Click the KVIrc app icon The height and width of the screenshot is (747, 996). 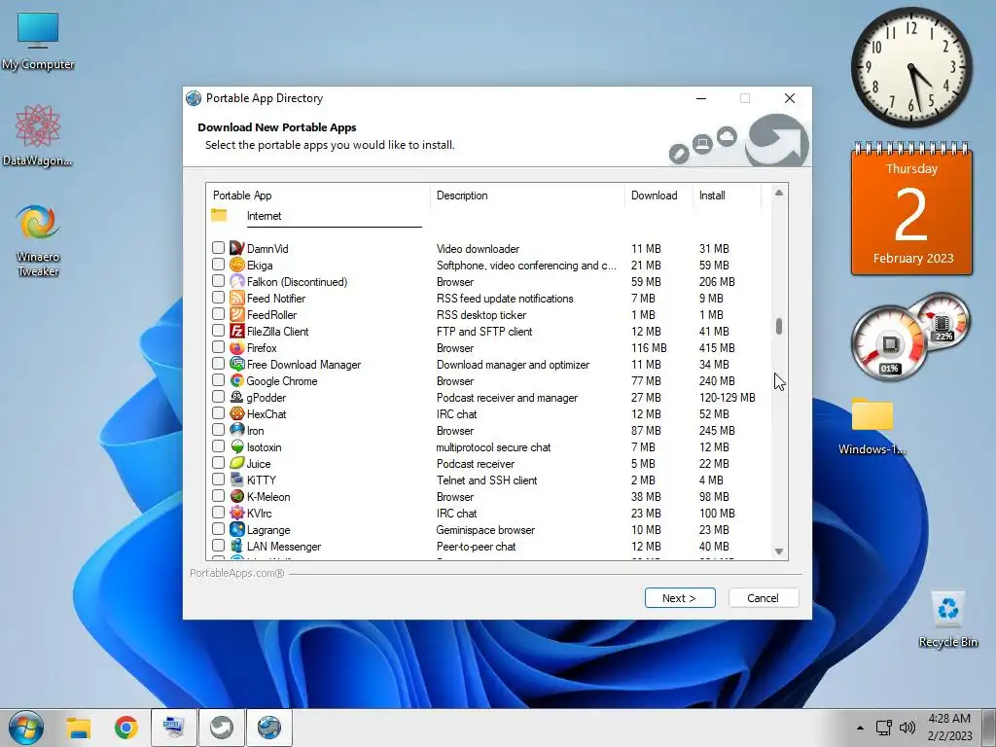[x=237, y=513]
